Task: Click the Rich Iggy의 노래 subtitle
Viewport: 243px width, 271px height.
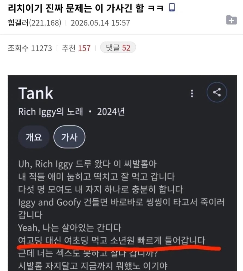Action: click(51, 112)
